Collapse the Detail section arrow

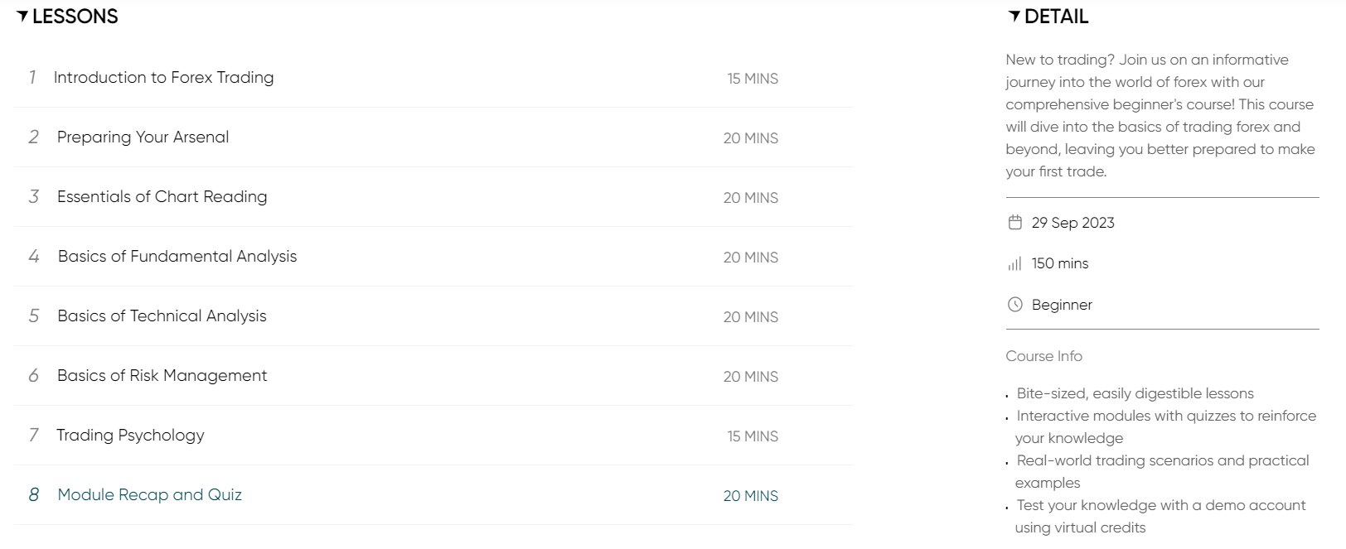click(1014, 16)
